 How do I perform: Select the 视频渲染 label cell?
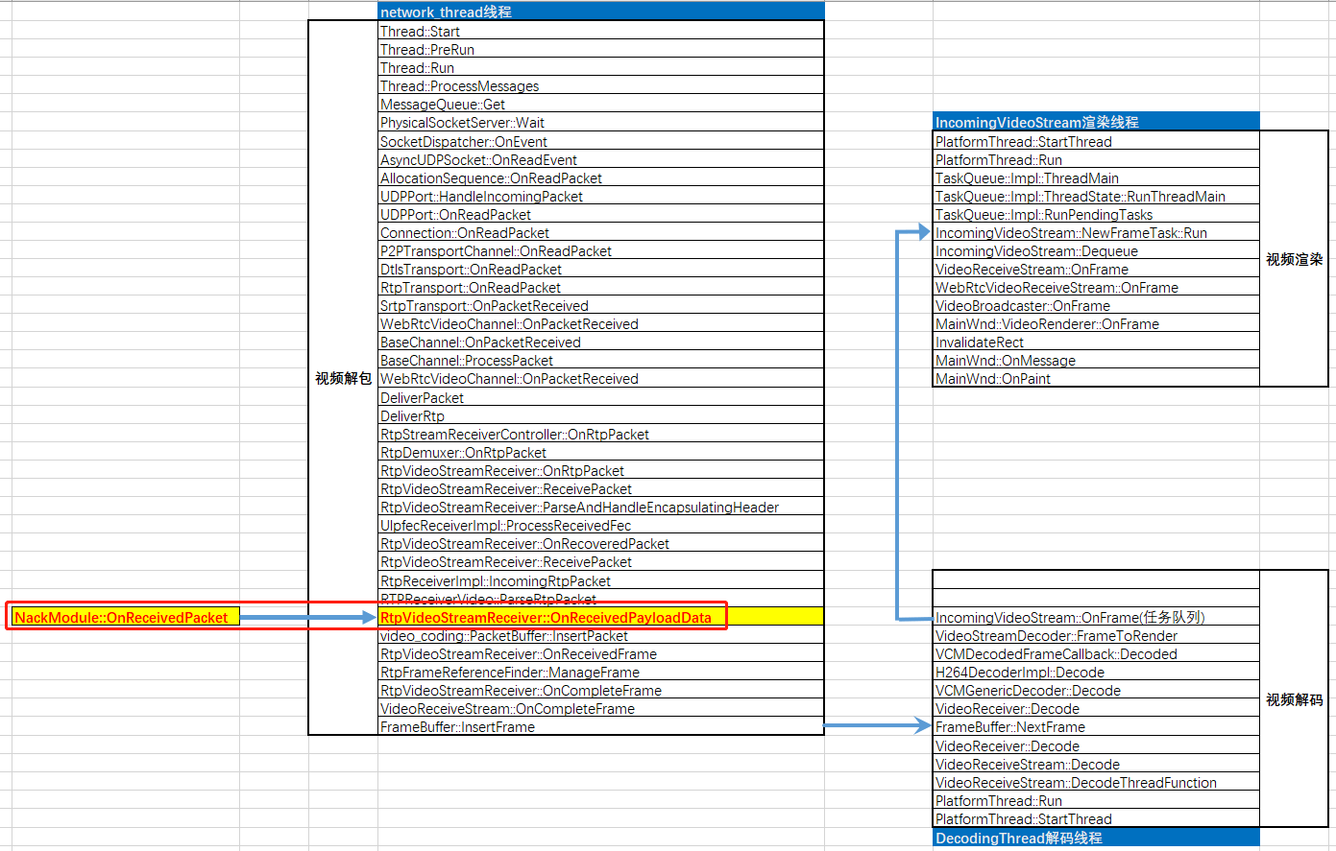[x=1294, y=260]
